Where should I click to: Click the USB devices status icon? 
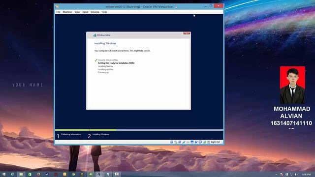click(184, 142)
